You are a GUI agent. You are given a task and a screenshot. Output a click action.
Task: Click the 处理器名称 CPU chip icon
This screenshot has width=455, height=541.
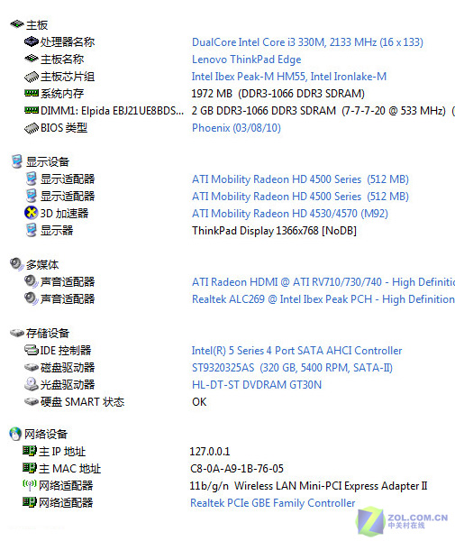[31, 41]
